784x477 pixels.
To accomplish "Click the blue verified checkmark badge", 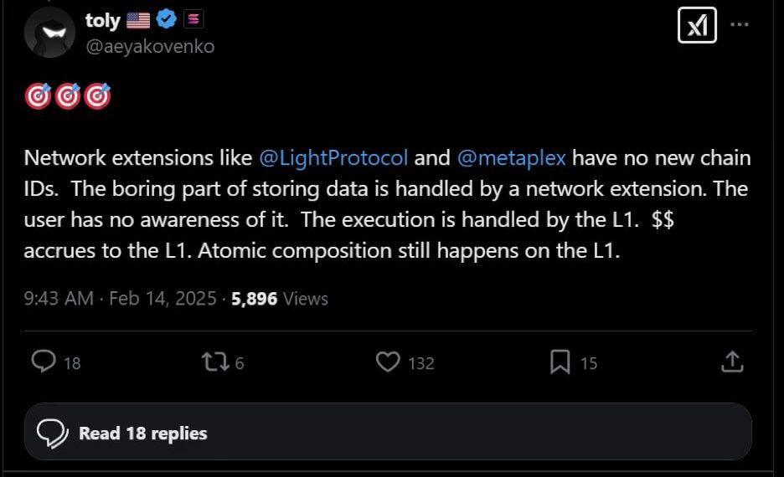I will (167, 21).
